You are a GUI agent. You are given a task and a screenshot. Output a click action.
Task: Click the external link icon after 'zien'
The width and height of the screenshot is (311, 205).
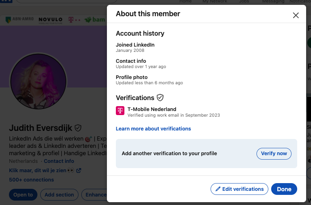79,171
